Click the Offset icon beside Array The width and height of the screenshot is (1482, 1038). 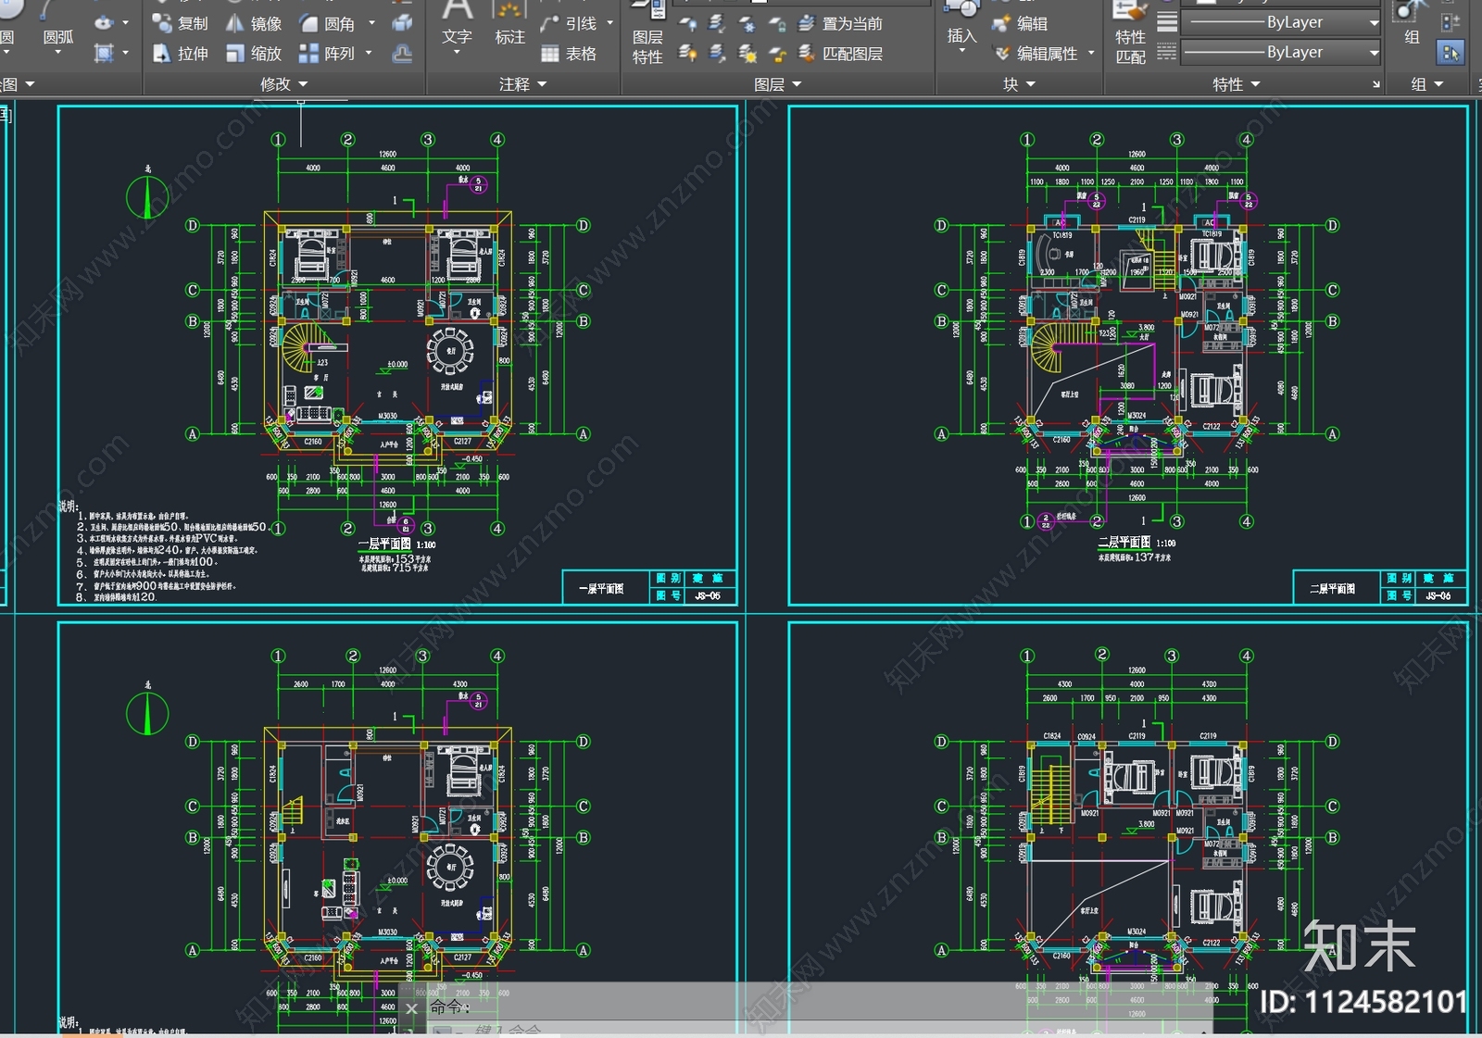tap(402, 54)
